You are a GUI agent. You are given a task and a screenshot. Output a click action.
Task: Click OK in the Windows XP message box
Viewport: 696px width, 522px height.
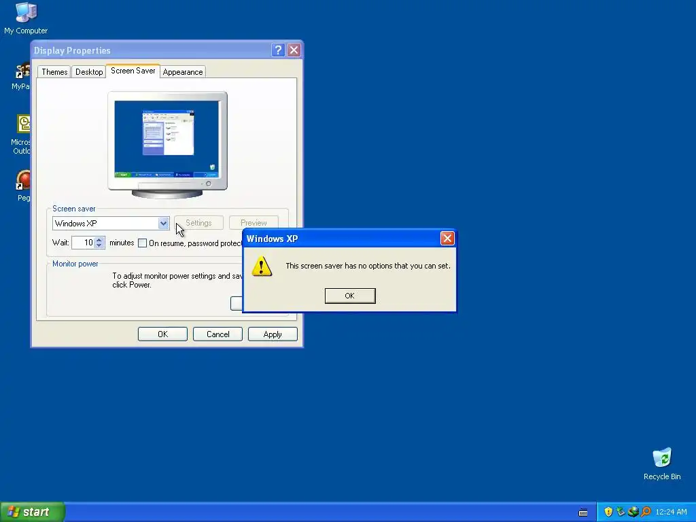pyautogui.click(x=350, y=296)
